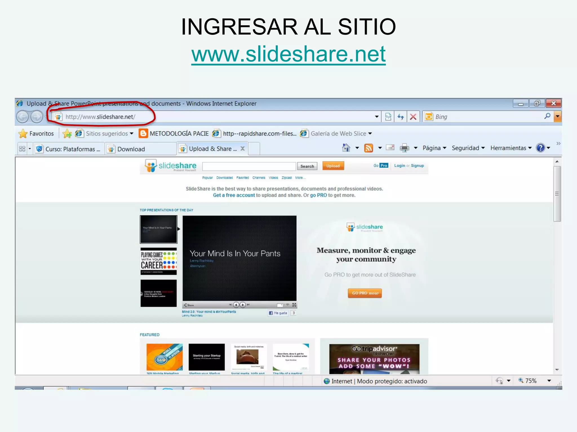Open Favoritos star button
Screen dimensions: 577x432
tap(36, 134)
